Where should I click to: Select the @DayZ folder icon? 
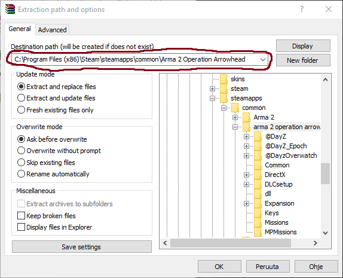click(258, 136)
